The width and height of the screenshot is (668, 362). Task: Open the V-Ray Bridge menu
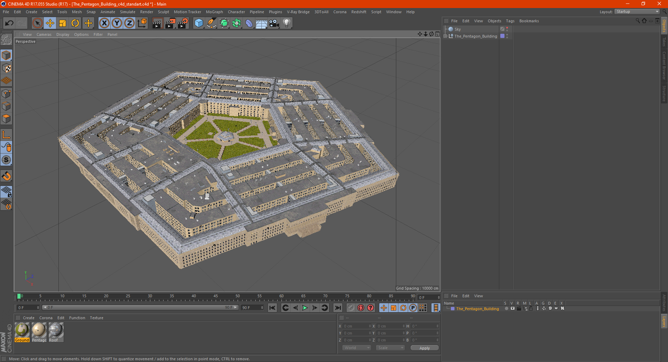point(298,12)
